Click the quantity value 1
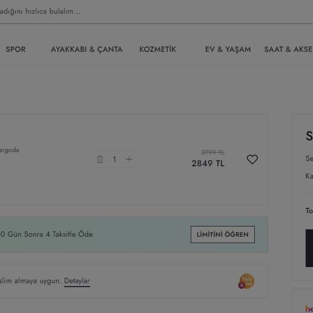Viewport: 313px width, 313px height. tap(115, 159)
